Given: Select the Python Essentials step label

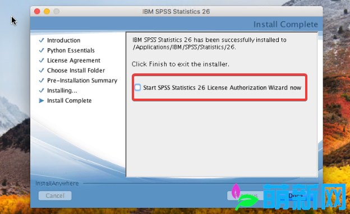Looking at the screenshot, I should (x=71, y=50).
